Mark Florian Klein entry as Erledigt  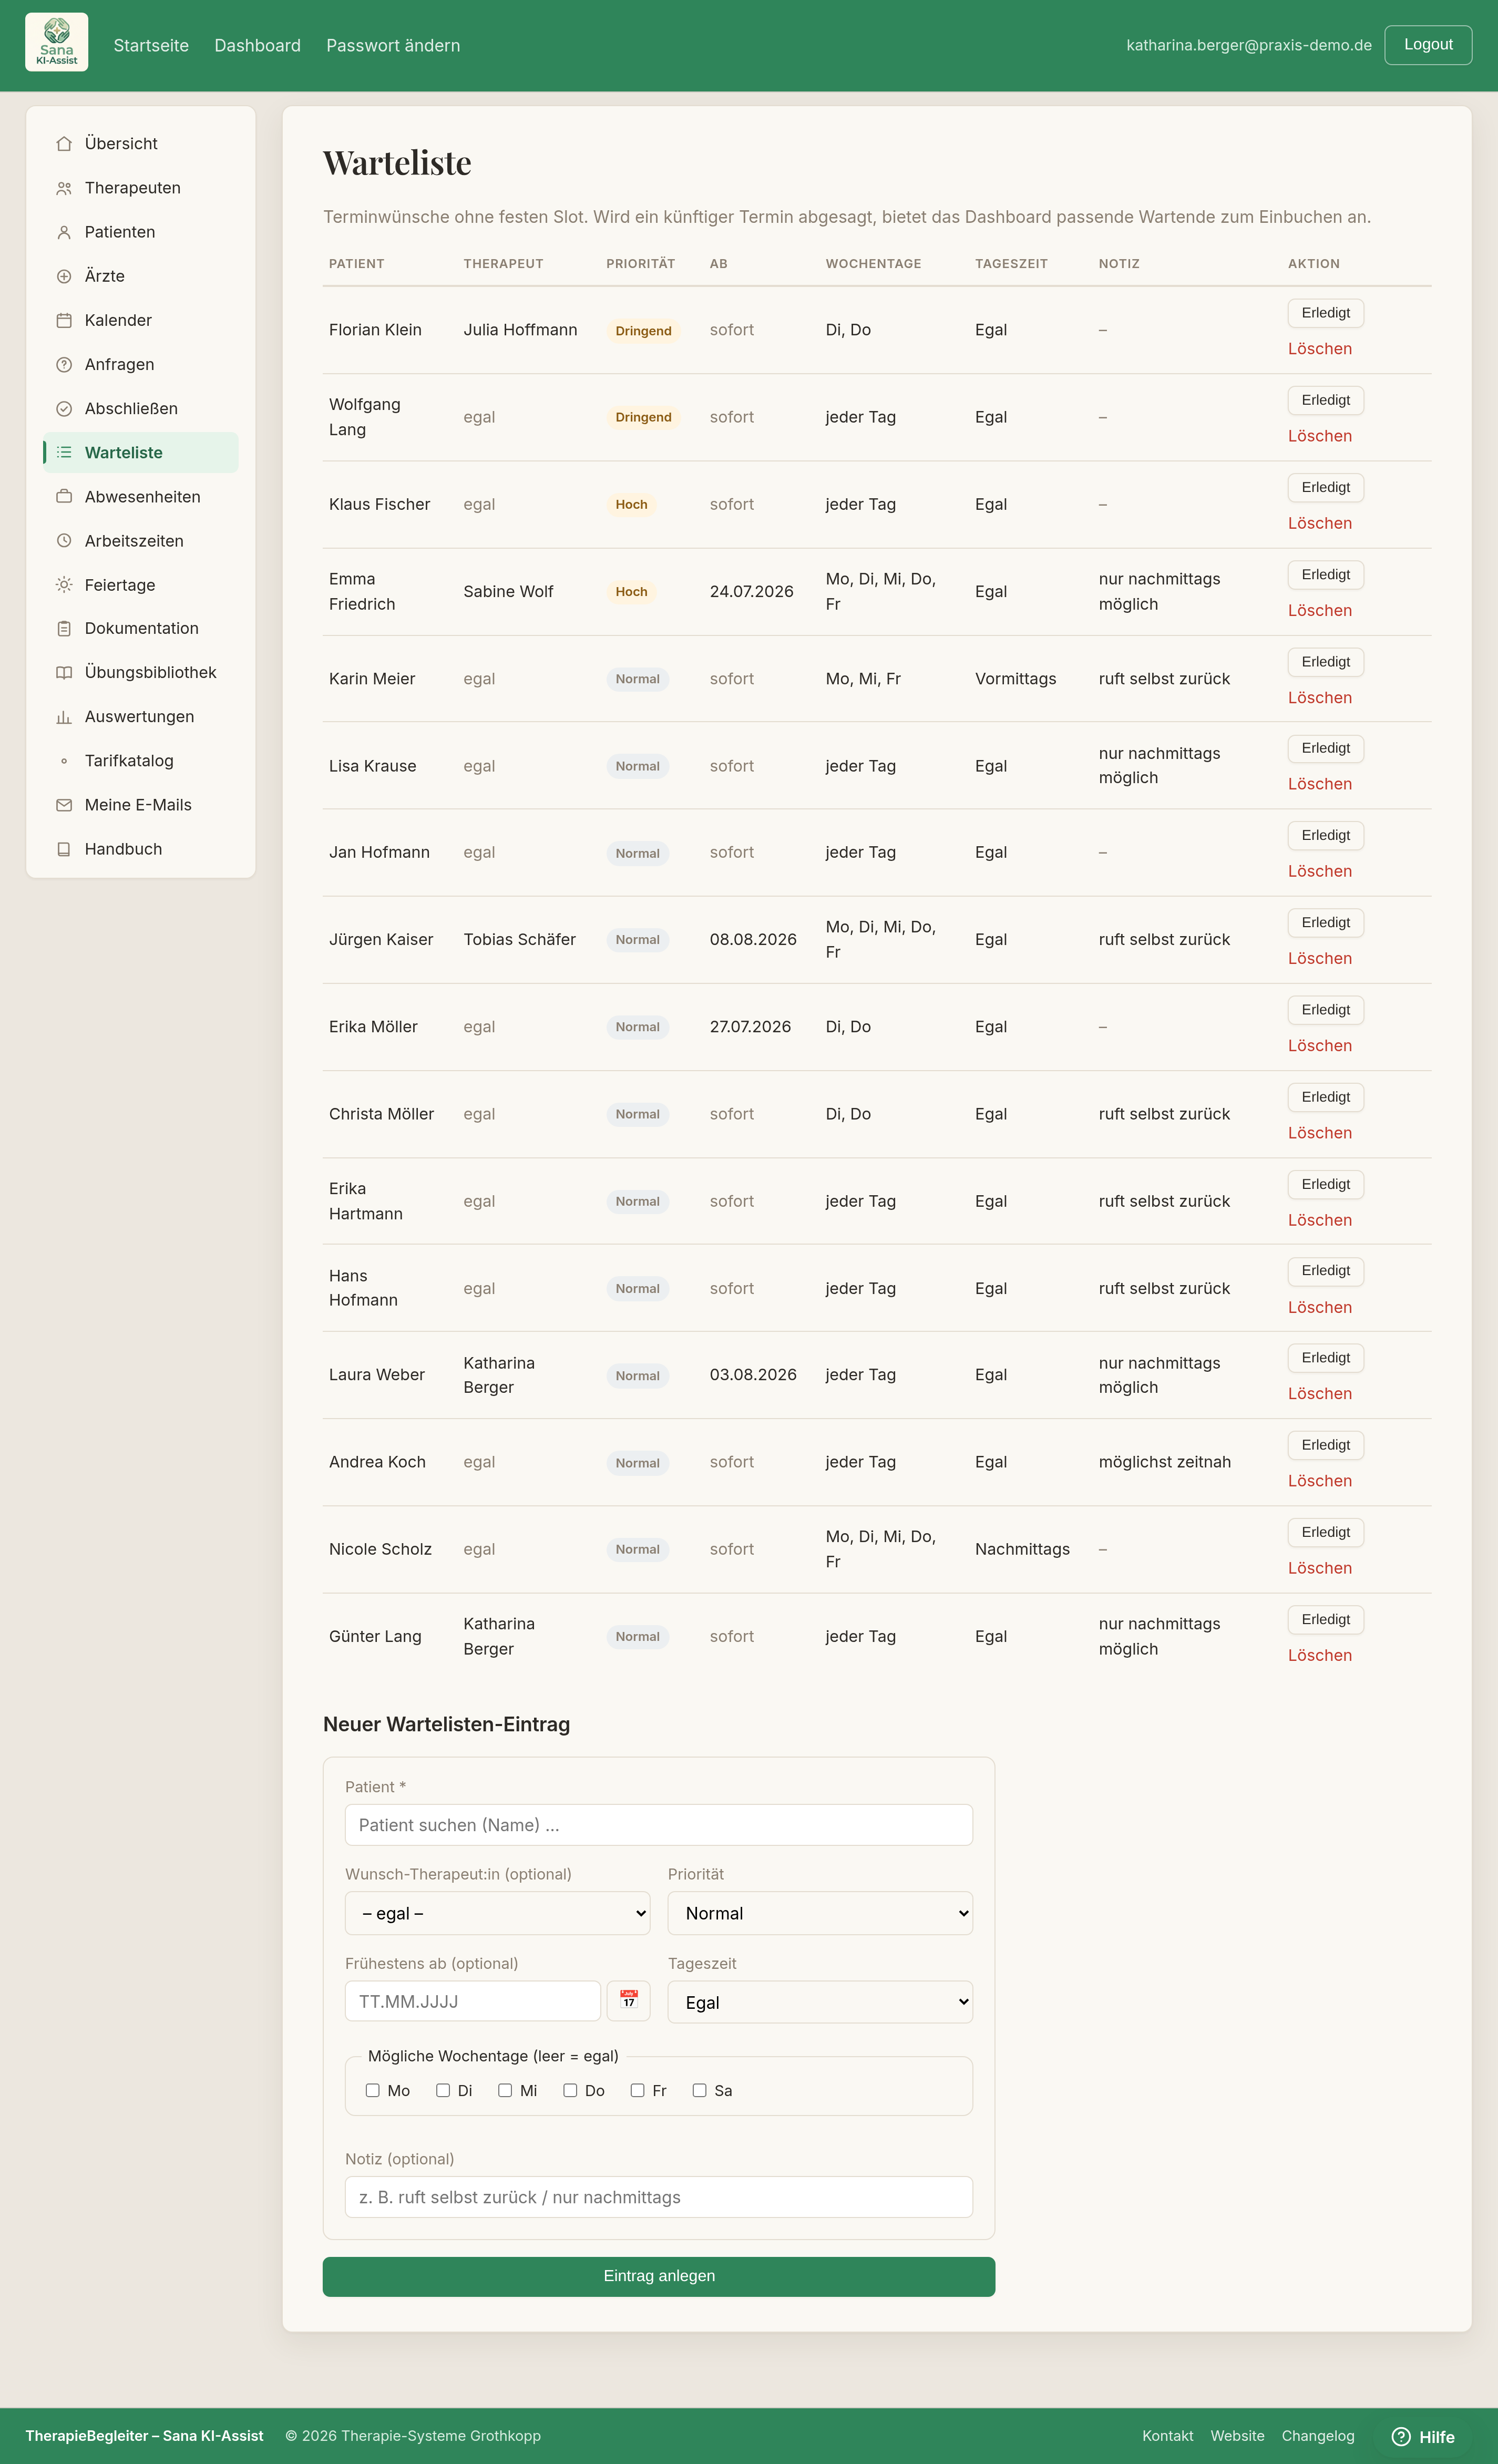pos(1326,313)
